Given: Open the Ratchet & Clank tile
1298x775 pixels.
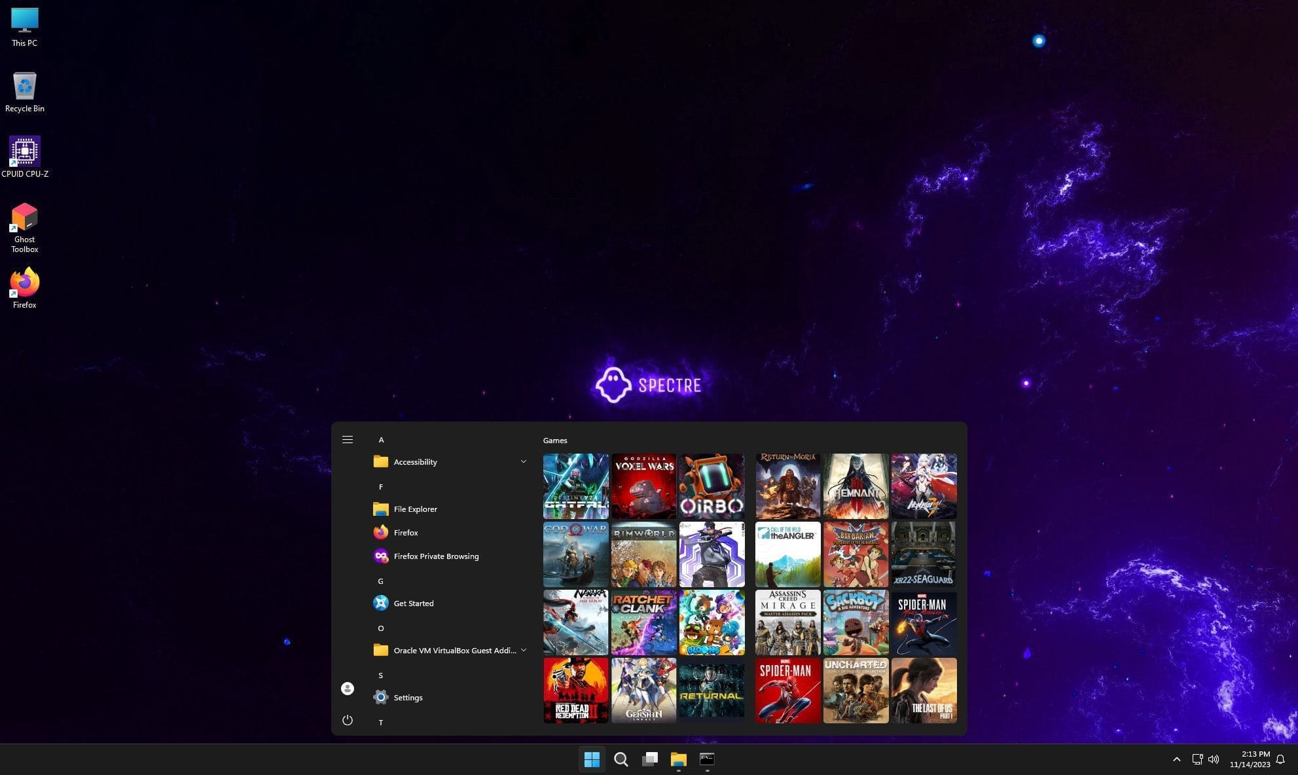Looking at the screenshot, I should 644,622.
